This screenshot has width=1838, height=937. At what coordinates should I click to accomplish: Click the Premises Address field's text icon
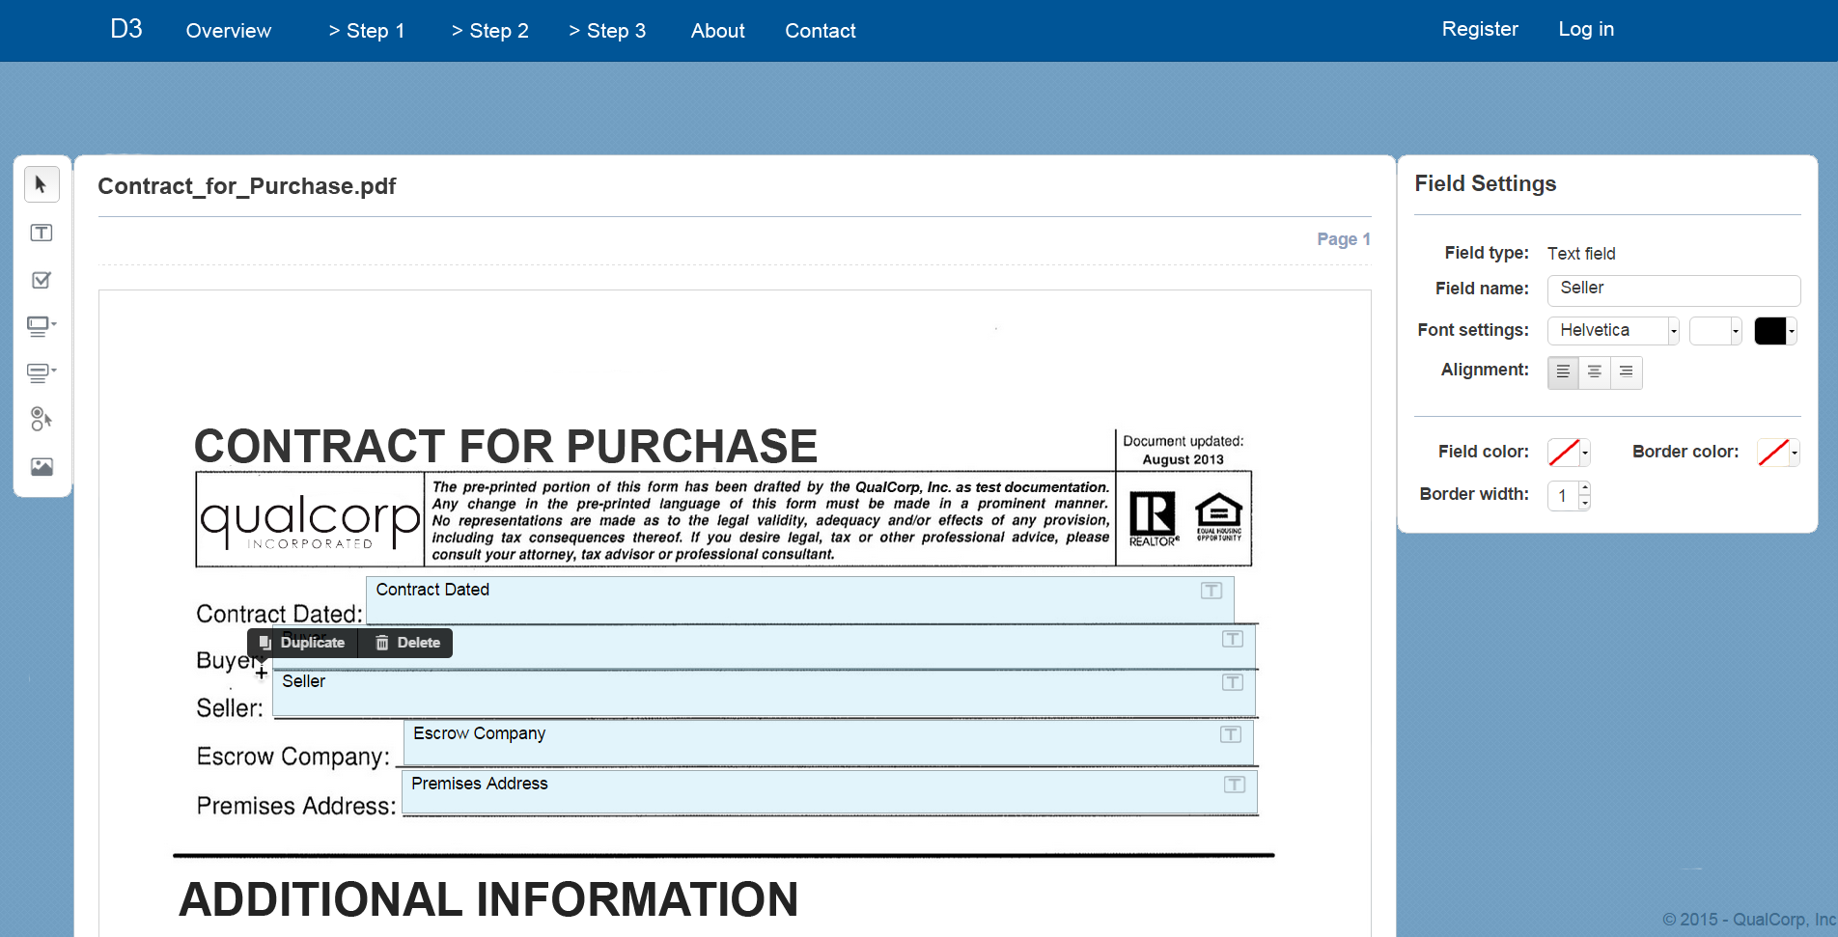click(1235, 785)
